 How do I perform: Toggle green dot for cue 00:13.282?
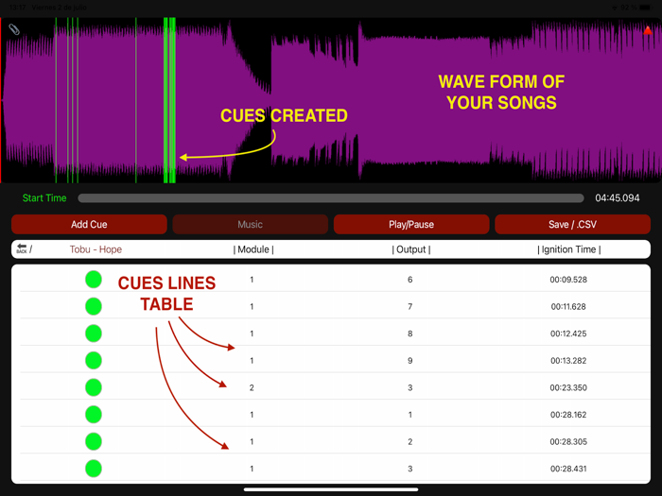(x=94, y=360)
